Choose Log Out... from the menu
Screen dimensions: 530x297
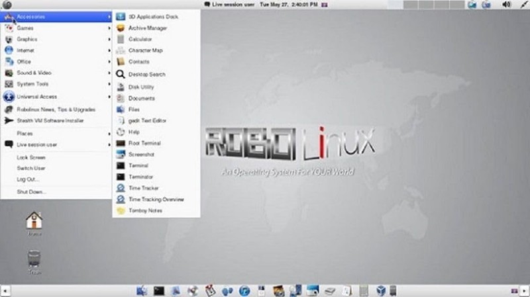tap(57, 179)
